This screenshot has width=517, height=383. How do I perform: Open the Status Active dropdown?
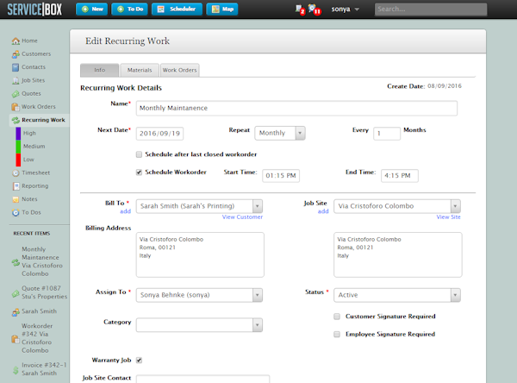pyautogui.click(x=397, y=295)
